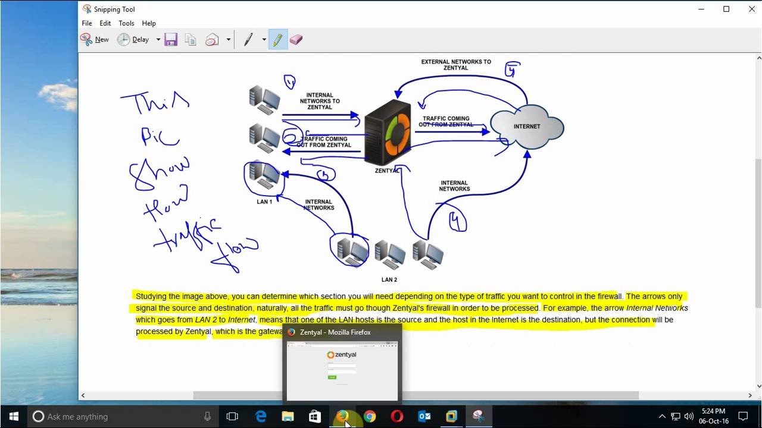Click the Snipping Tool taskbar icon
Image resolution: width=762 pixels, height=428 pixels.
click(x=479, y=417)
